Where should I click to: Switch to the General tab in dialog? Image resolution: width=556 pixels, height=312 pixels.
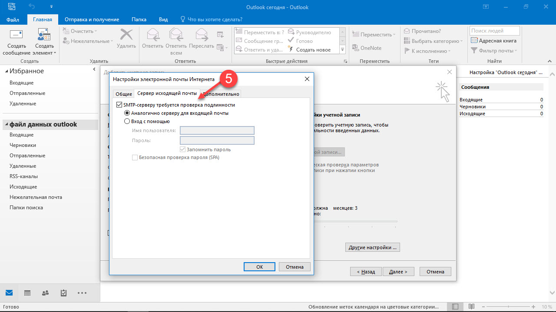pos(123,94)
